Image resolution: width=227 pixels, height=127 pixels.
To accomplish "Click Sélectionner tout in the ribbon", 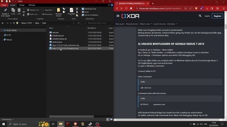I will pyautogui.click(x=89, y=9).
